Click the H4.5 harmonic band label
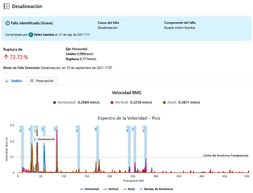 click(x=77, y=129)
